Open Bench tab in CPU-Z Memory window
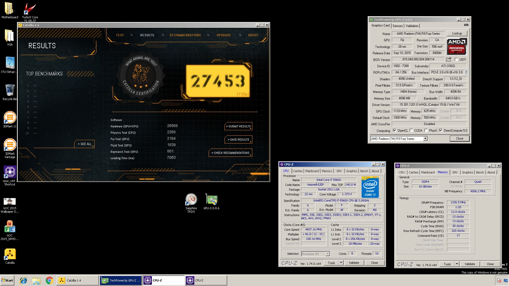Image resolution: width=509 pixels, height=286 pixels. click(480, 172)
